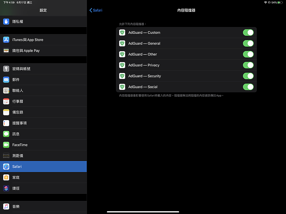Tap the AdGuard shield icon in the General row
This screenshot has height=214, width=286.
click(122, 44)
